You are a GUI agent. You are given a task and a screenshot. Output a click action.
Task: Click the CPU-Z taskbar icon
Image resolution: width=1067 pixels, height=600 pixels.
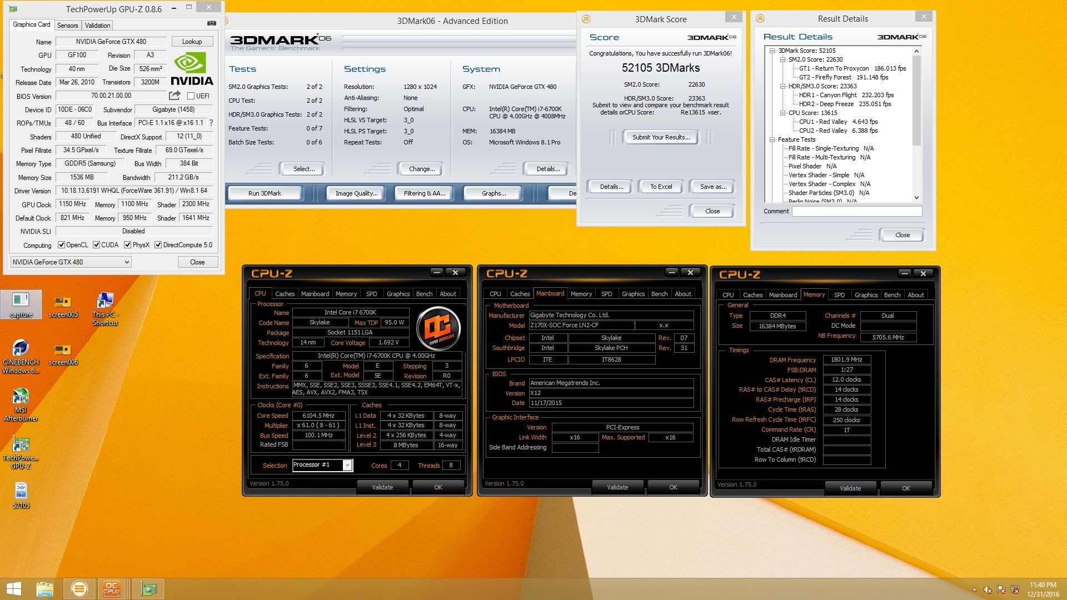point(112,589)
